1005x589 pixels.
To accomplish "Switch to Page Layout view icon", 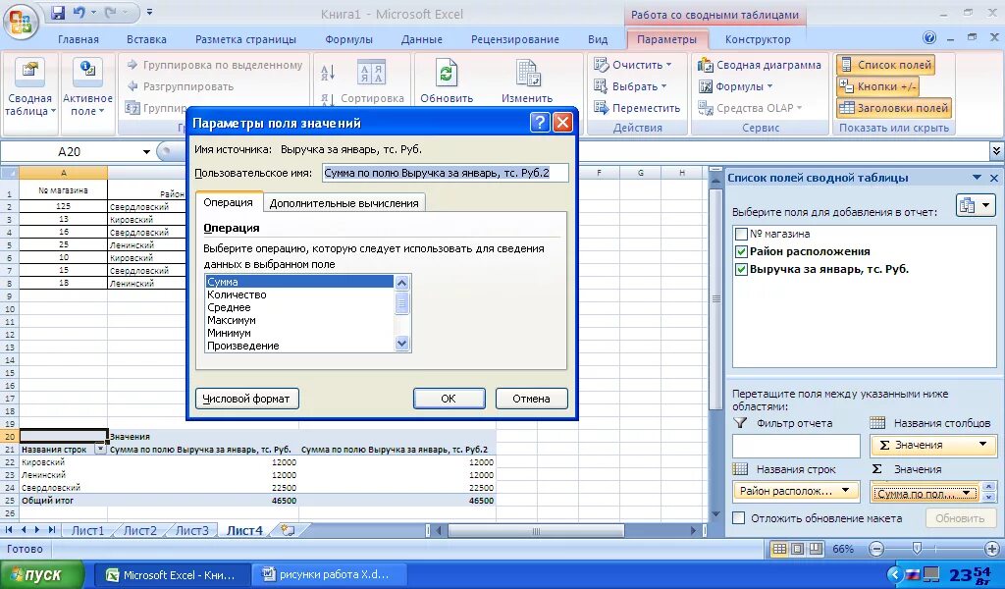I will pyautogui.click(x=797, y=550).
